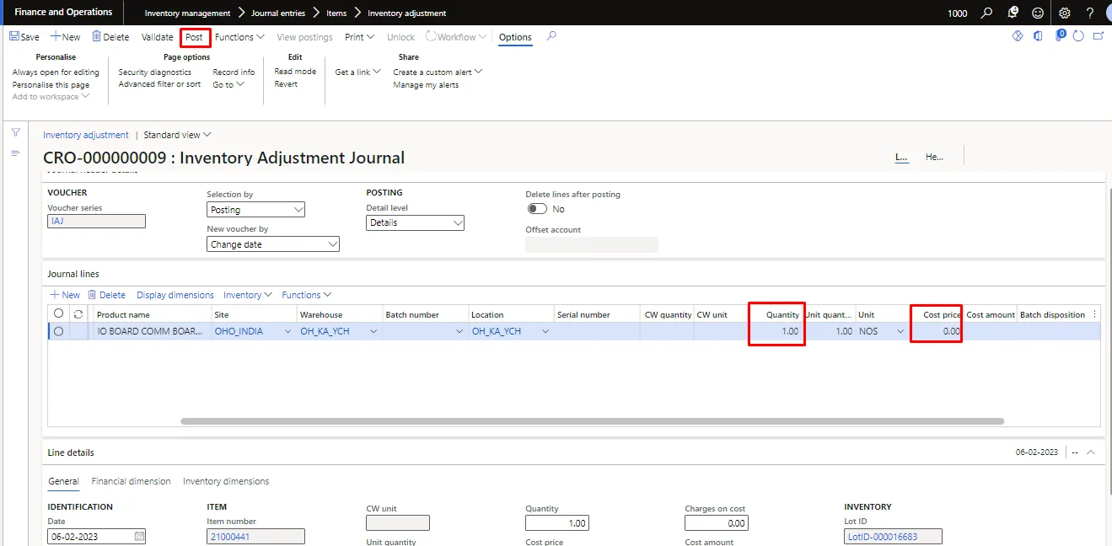This screenshot has height=546, width=1112.
Task: Click the lines icon below the filter funnel
Action: coord(15,153)
